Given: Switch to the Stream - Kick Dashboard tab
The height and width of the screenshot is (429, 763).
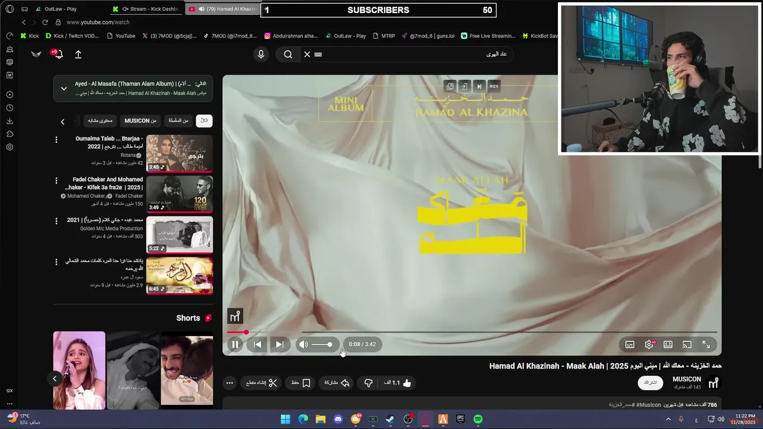Looking at the screenshot, I should coord(146,9).
